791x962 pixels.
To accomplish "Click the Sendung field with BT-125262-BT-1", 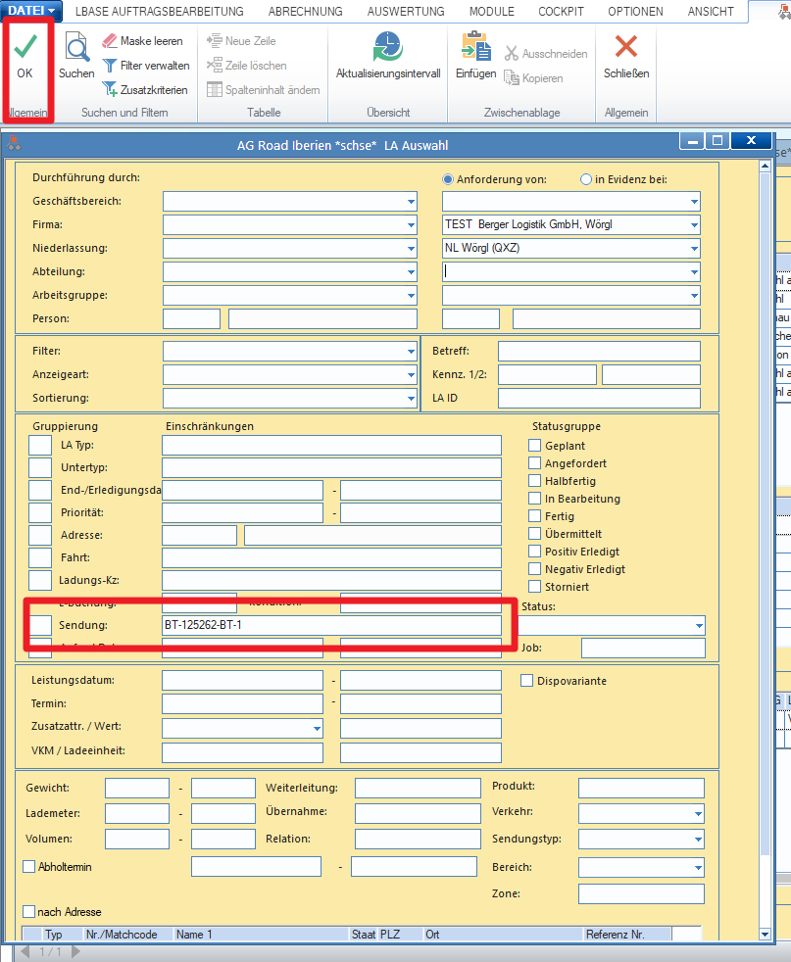I will pos(332,625).
